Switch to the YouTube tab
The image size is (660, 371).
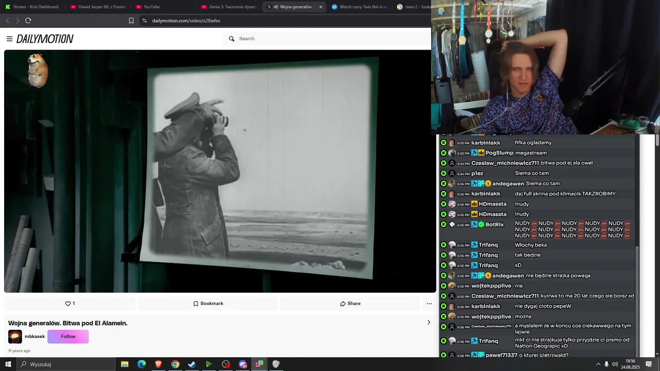[x=163, y=7]
